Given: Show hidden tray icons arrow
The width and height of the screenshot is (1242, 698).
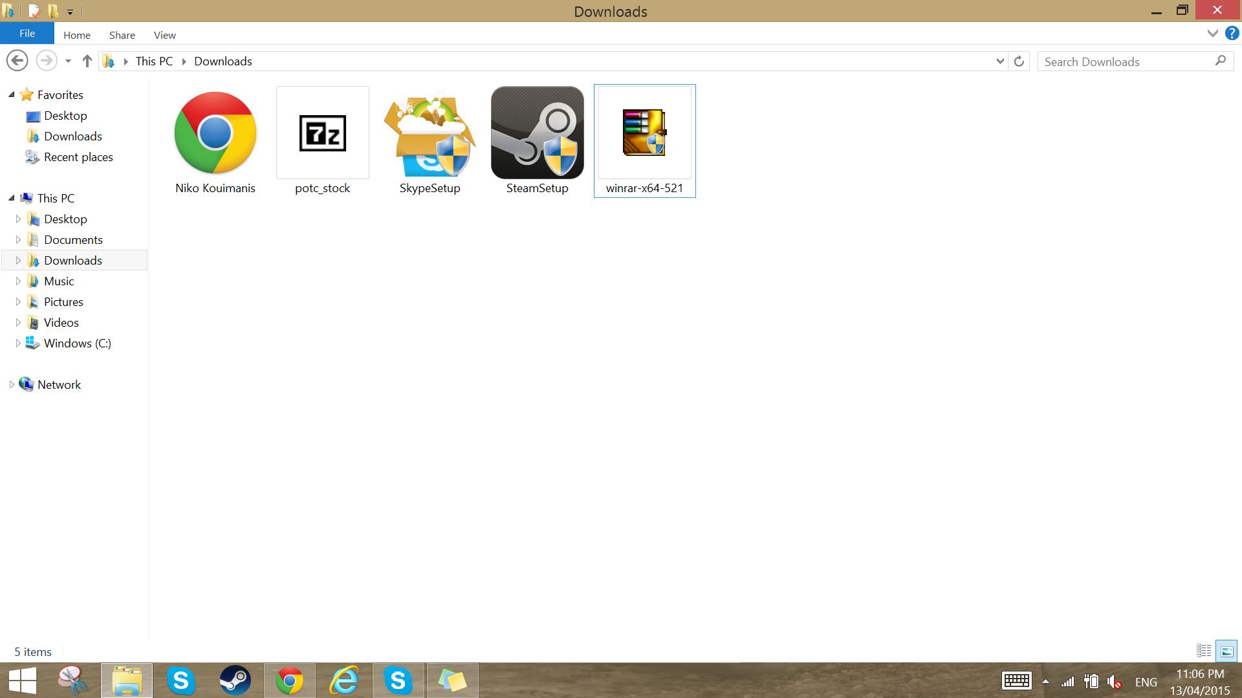Looking at the screenshot, I should click(1045, 682).
